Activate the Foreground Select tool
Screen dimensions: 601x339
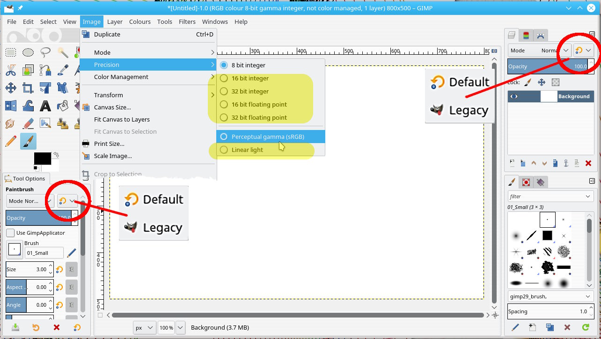28,70
